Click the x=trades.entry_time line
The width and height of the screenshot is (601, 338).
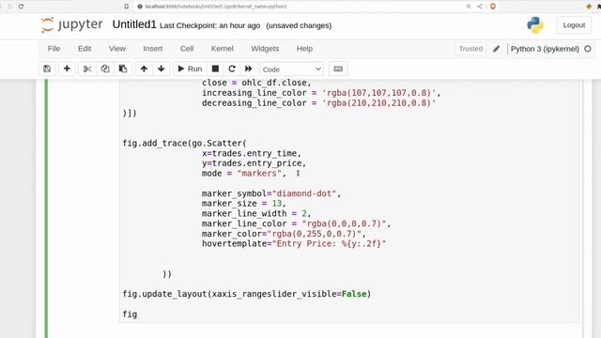point(252,153)
